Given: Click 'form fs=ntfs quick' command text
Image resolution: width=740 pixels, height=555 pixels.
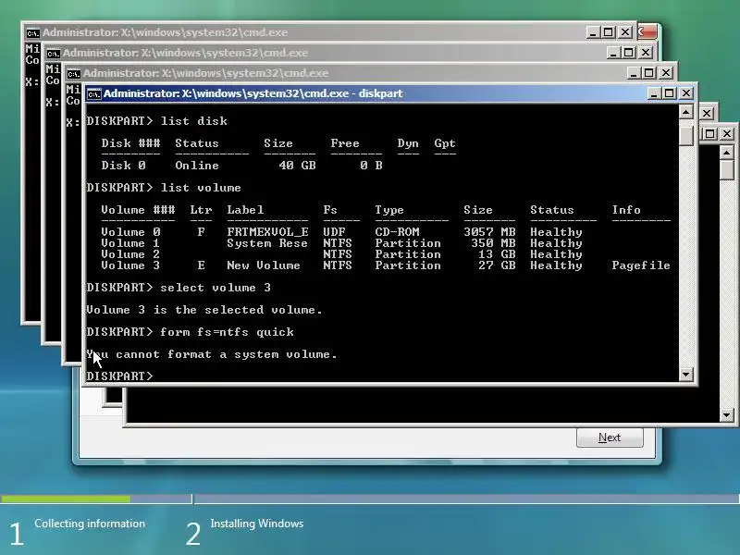Looking at the screenshot, I should [x=227, y=332].
